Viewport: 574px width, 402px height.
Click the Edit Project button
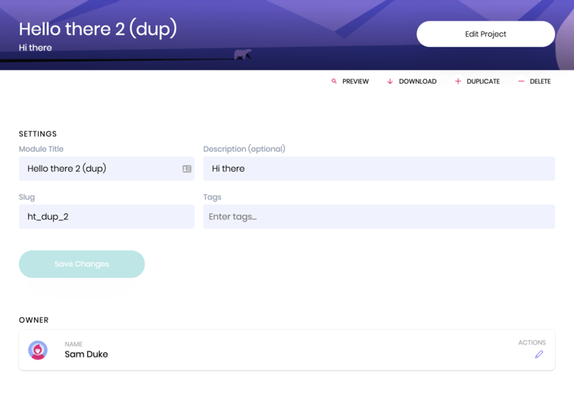485,34
